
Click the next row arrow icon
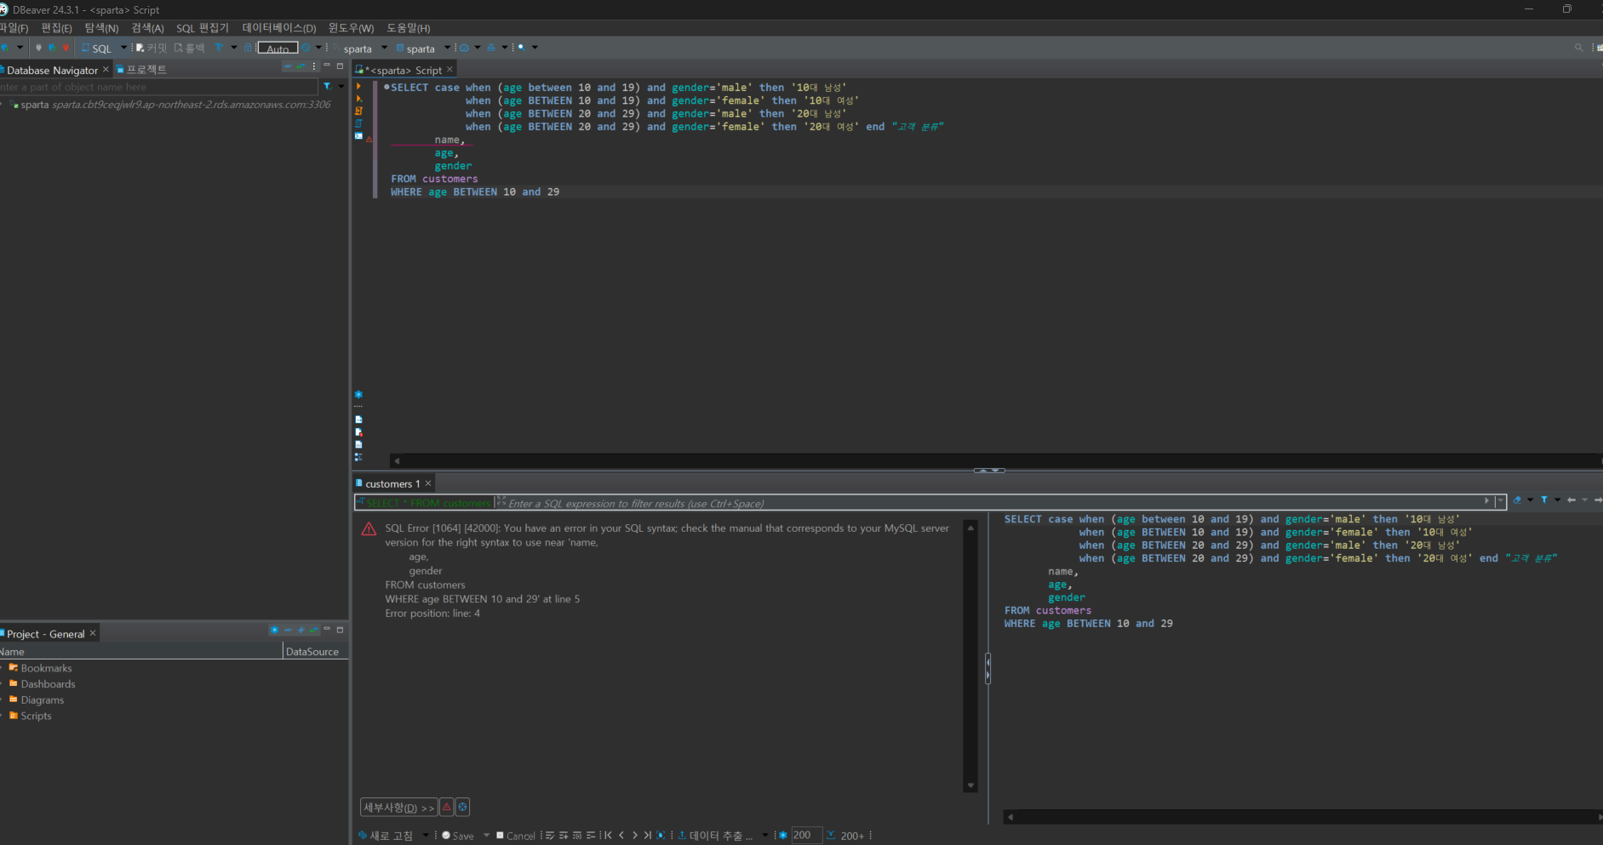point(634,836)
